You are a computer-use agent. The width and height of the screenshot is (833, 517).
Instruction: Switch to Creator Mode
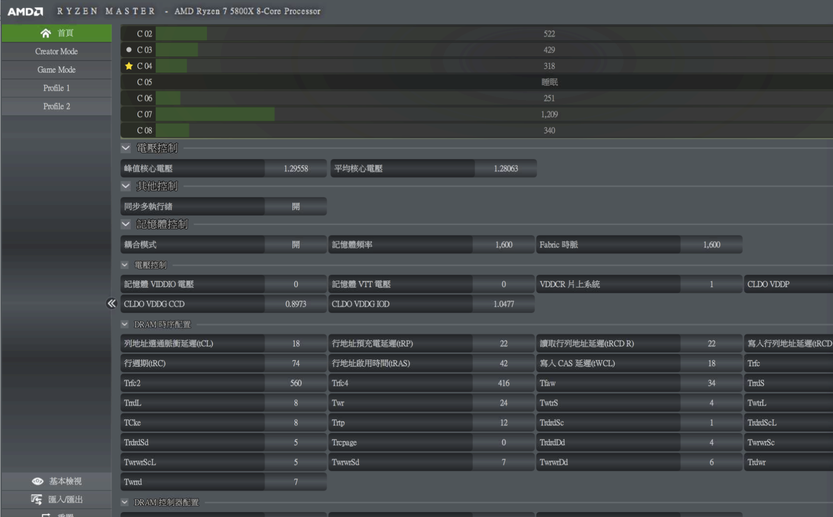coord(57,51)
